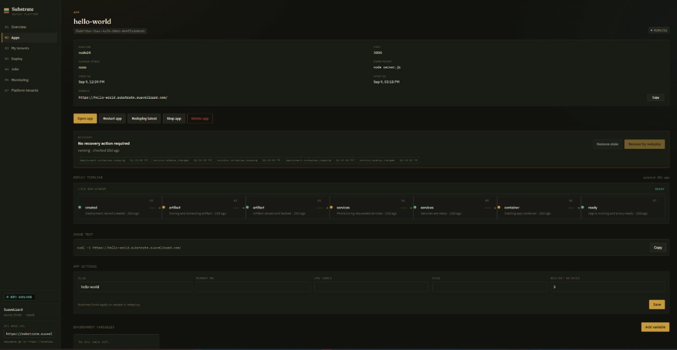Click the hello-world app title

coord(93,22)
